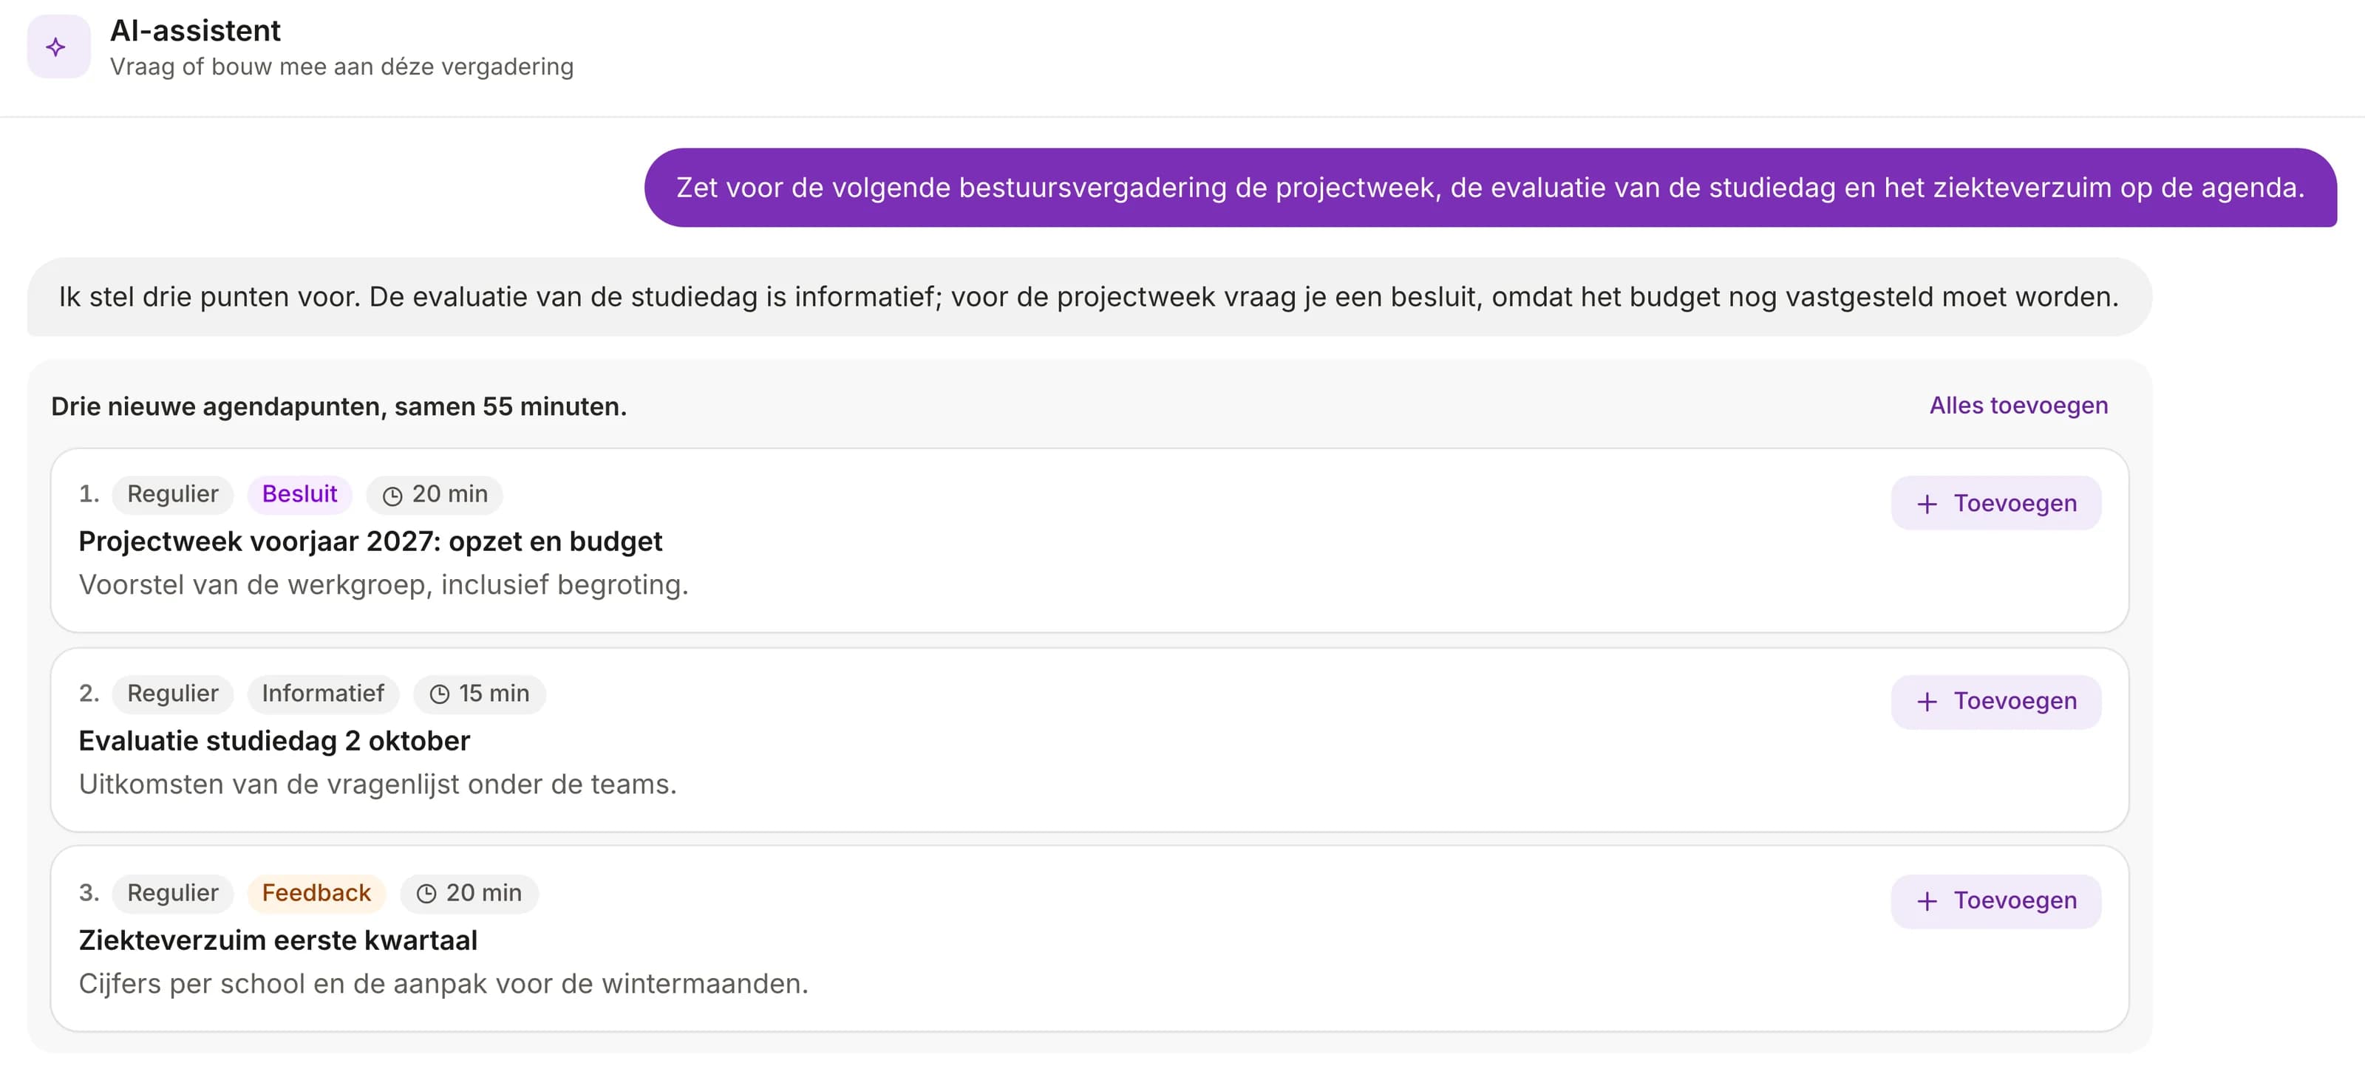Click the Regulier tag on Evaluatie studiedag card
2365x1091 pixels.
tap(173, 694)
